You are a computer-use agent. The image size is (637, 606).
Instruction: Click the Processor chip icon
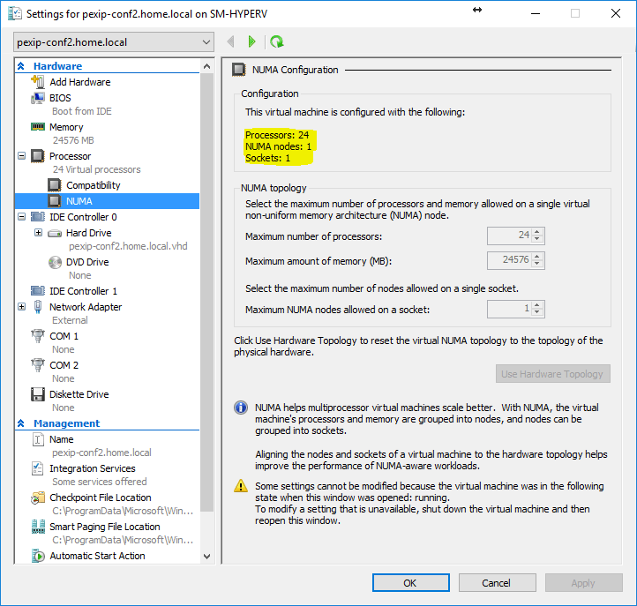(x=38, y=156)
